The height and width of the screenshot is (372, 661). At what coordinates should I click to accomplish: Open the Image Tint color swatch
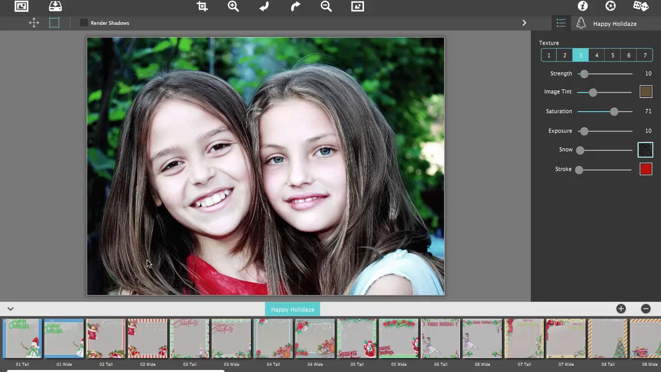[x=646, y=92]
